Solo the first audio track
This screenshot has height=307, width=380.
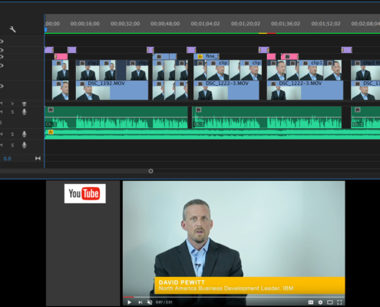[x=12, y=112]
